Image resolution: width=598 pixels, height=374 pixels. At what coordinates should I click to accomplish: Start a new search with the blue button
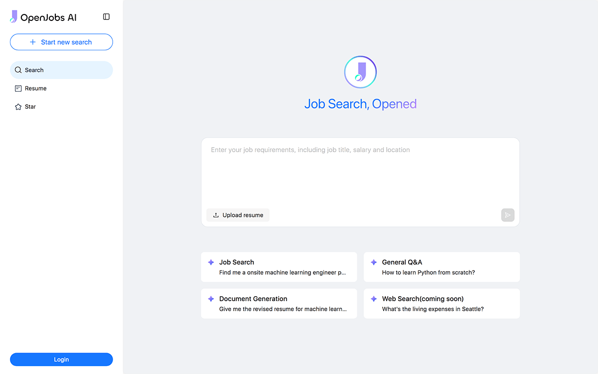point(61,42)
